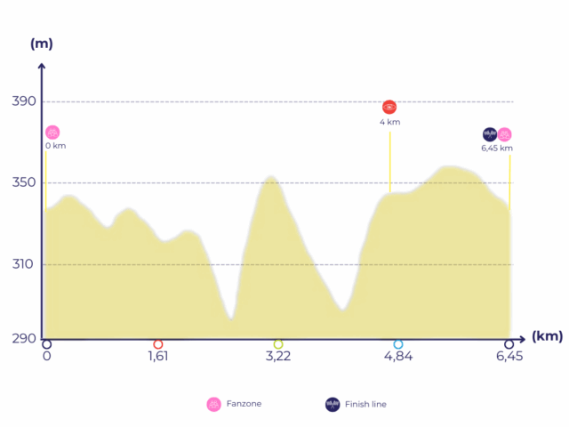Select the dark circle marker at 0 km
The height and width of the screenshot is (427, 569).
point(46,344)
